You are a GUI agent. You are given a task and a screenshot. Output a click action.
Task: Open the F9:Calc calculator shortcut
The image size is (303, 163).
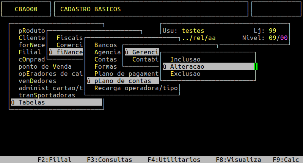286,160
